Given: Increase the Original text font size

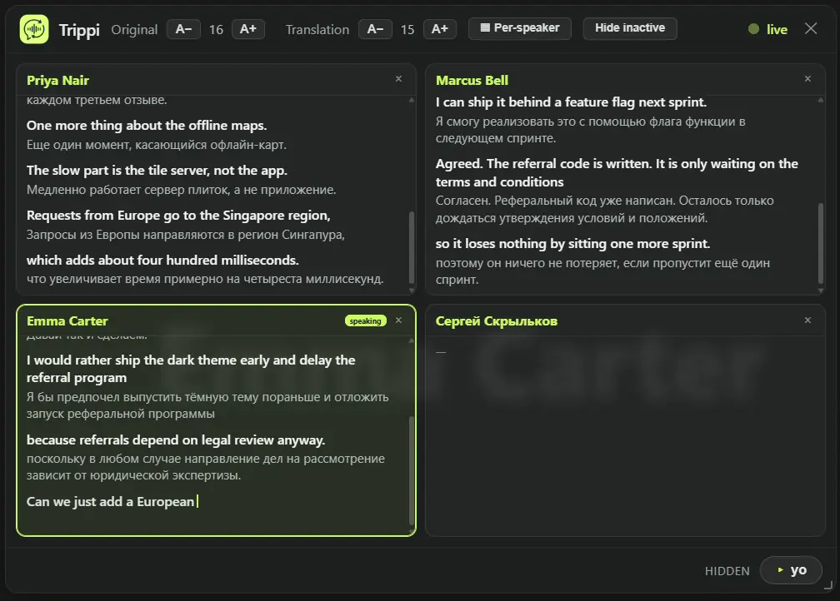Looking at the screenshot, I should point(248,29).
